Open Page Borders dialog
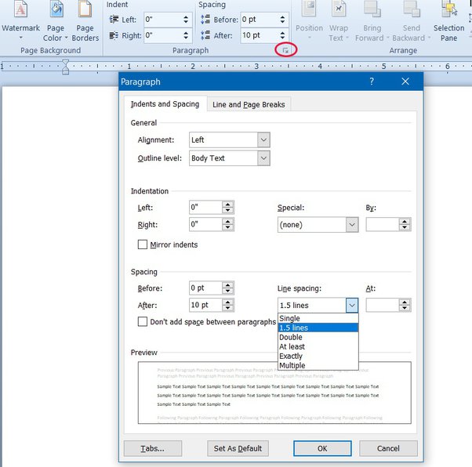Viewport: 472px width, 467px height. [85, 20]
